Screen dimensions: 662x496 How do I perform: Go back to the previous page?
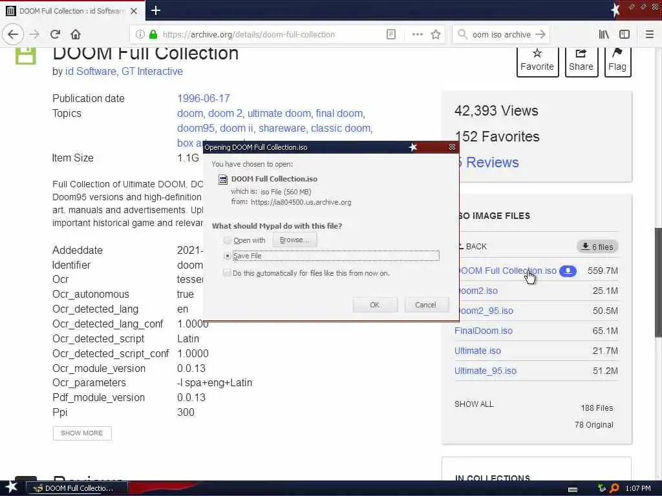pyautogui.click(x=13, y=34)
